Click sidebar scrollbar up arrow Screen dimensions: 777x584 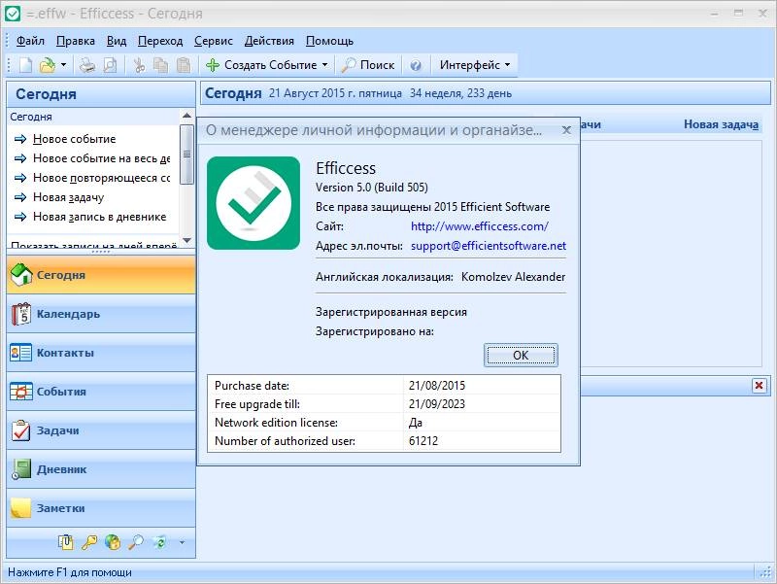(186, 116)
